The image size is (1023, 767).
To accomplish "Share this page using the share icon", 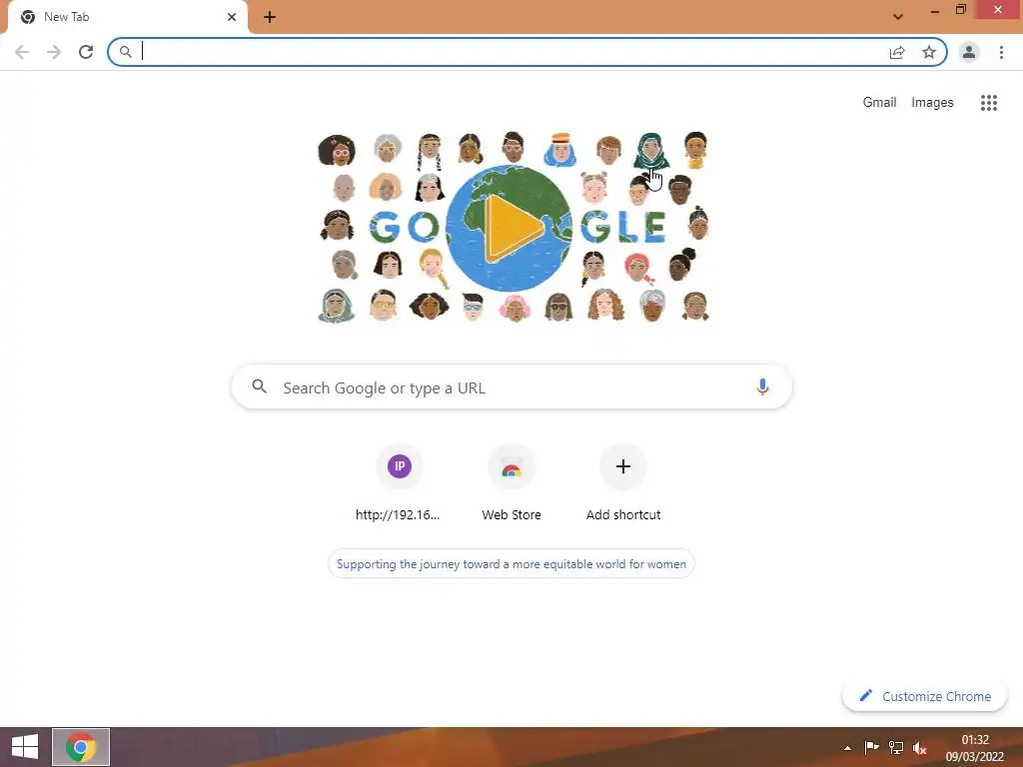I will pyautogui.click(x=897, y=52).
